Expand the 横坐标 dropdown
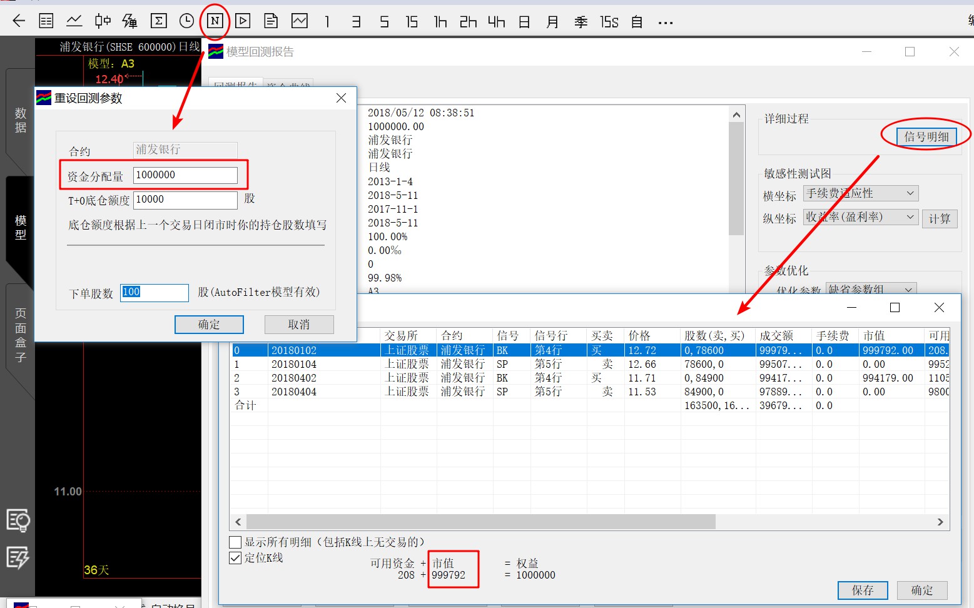 [861, 194]
